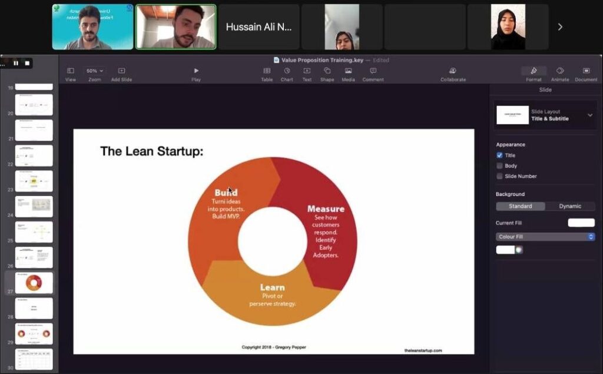603x374 pixels.
Task: Click "The Lean Startup:" slide title
Action: tap(151, 151)
